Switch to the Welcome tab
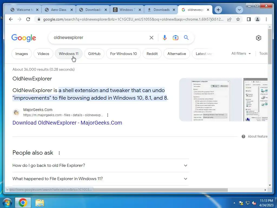The image size is (277, 208). coord(24,10)
